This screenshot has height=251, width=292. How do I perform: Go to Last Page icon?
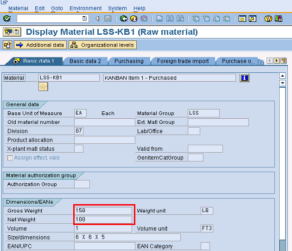[x=227, y=19]
